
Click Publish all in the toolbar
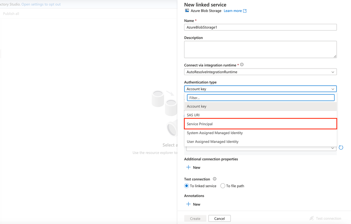coord(11,14)
